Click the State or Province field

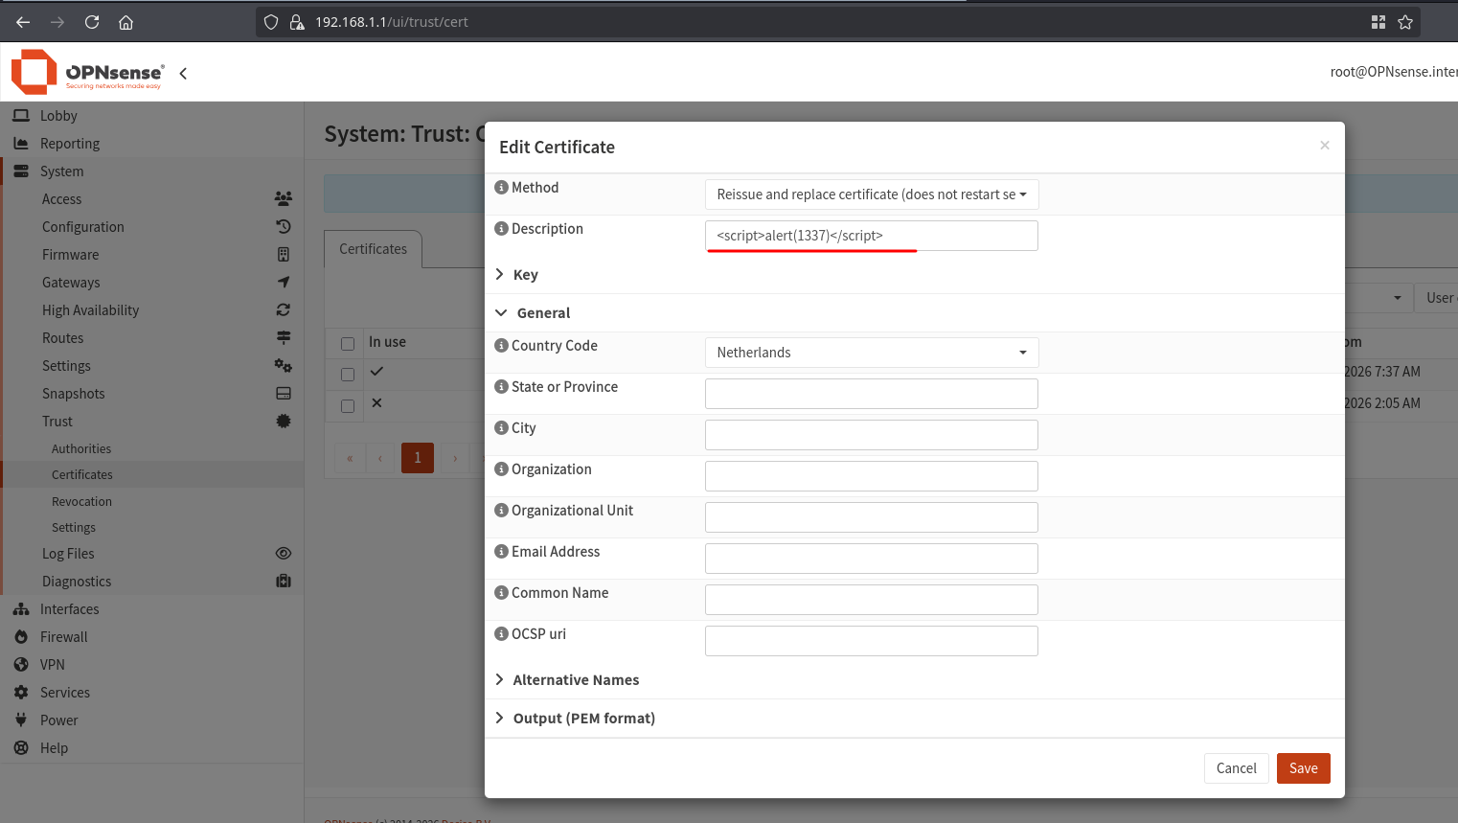click(872, 394)
